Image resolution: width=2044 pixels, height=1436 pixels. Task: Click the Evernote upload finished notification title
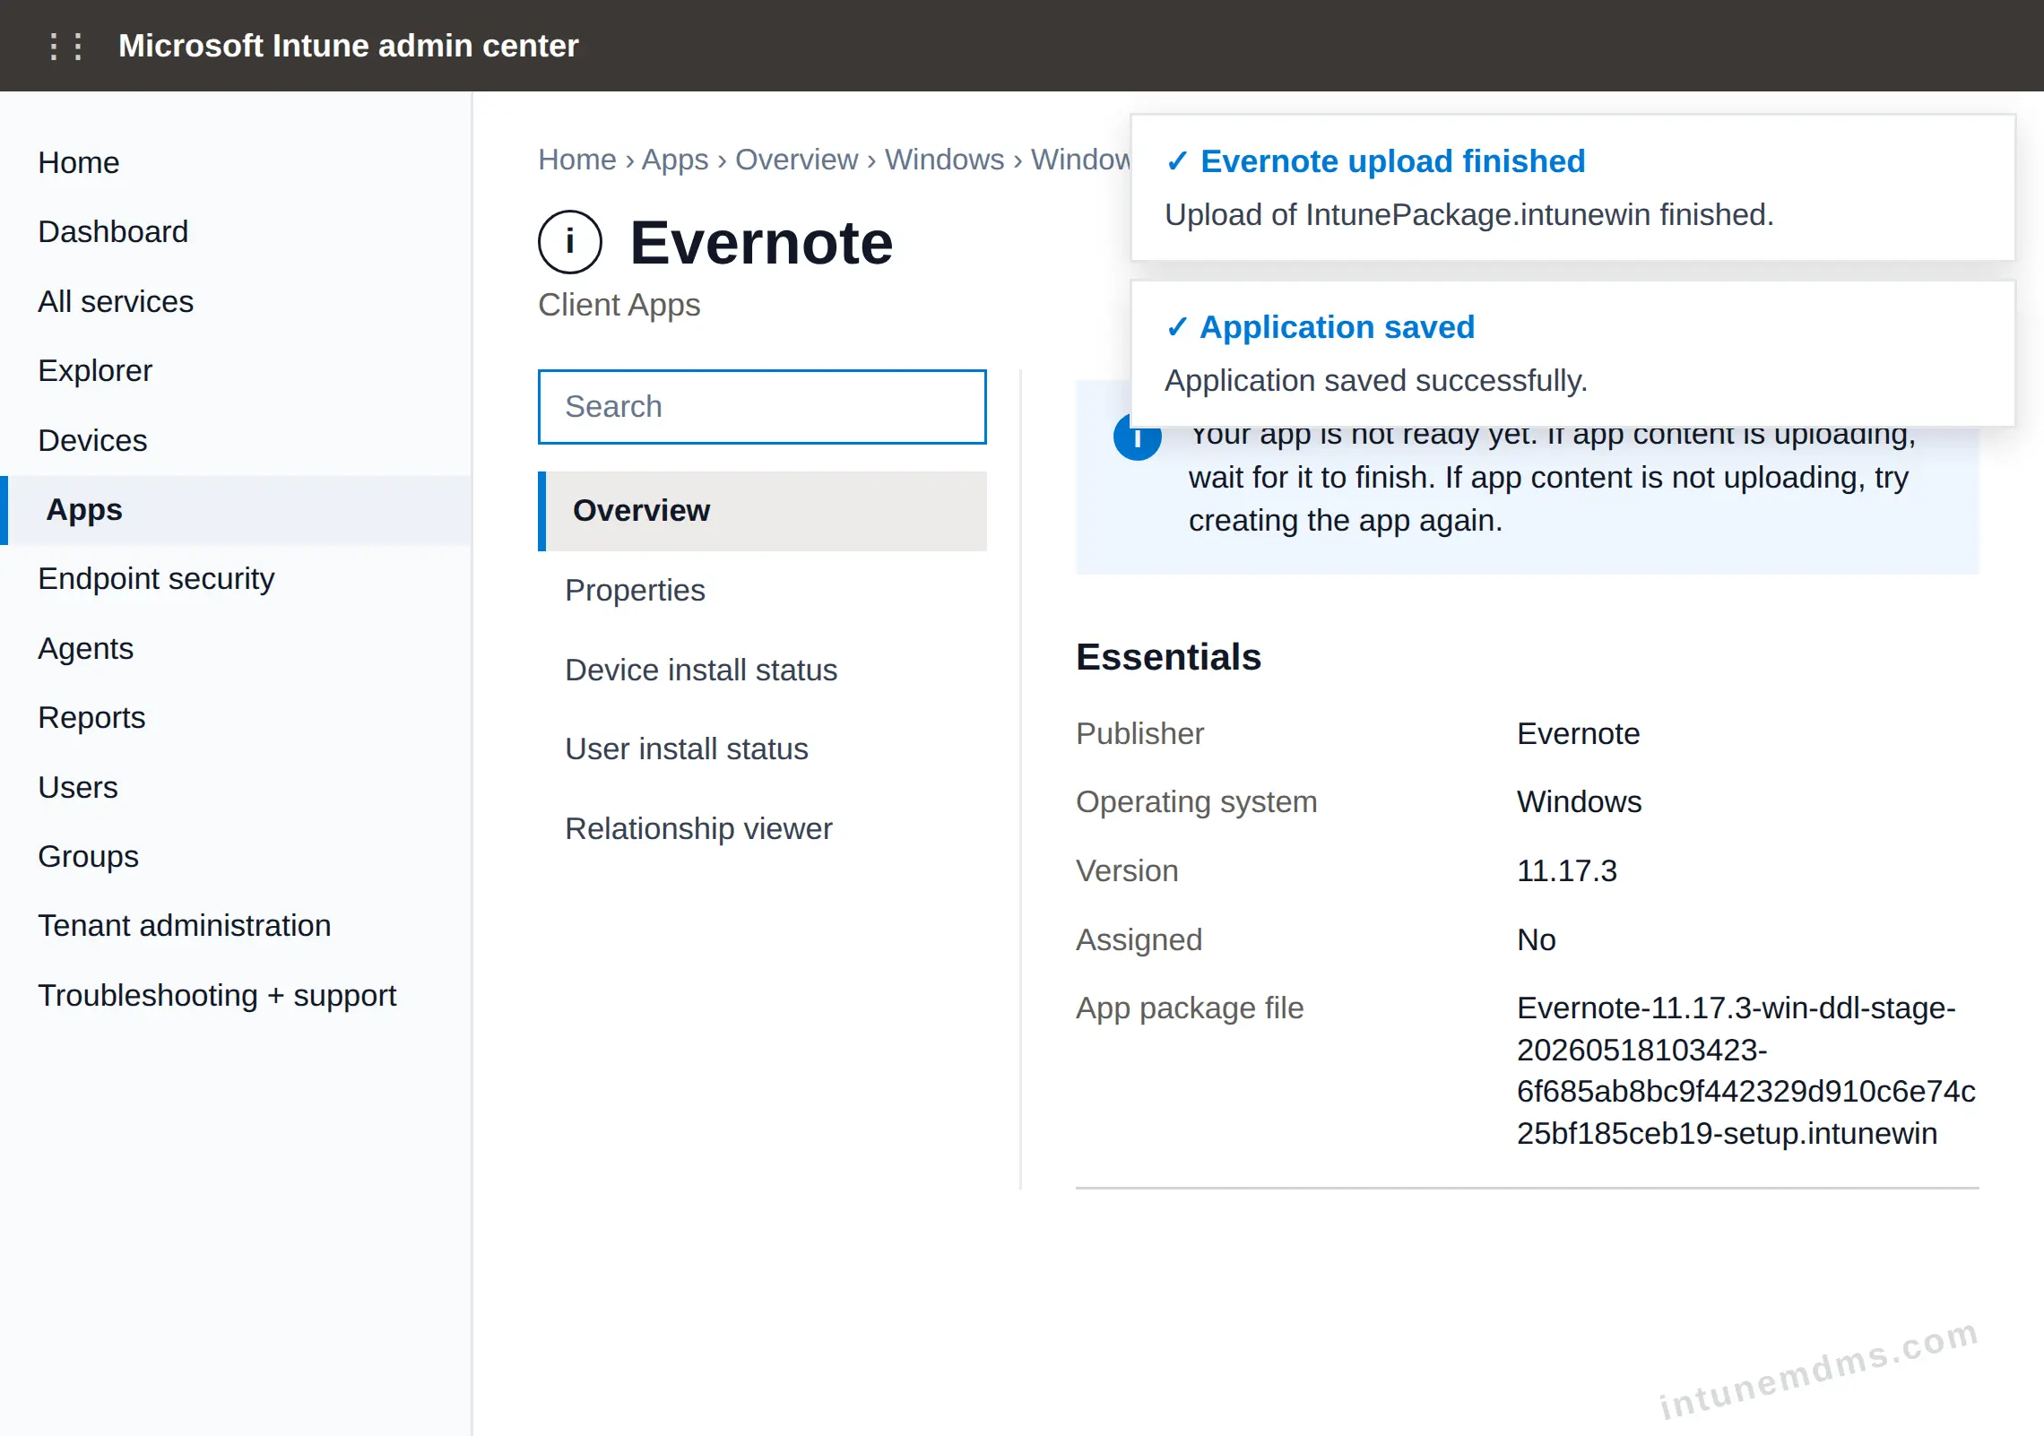pos(1393,161)
